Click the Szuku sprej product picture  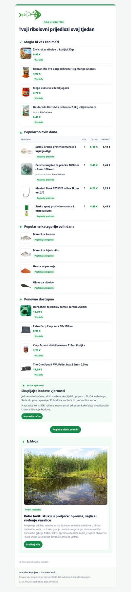[x=27, y=211]
